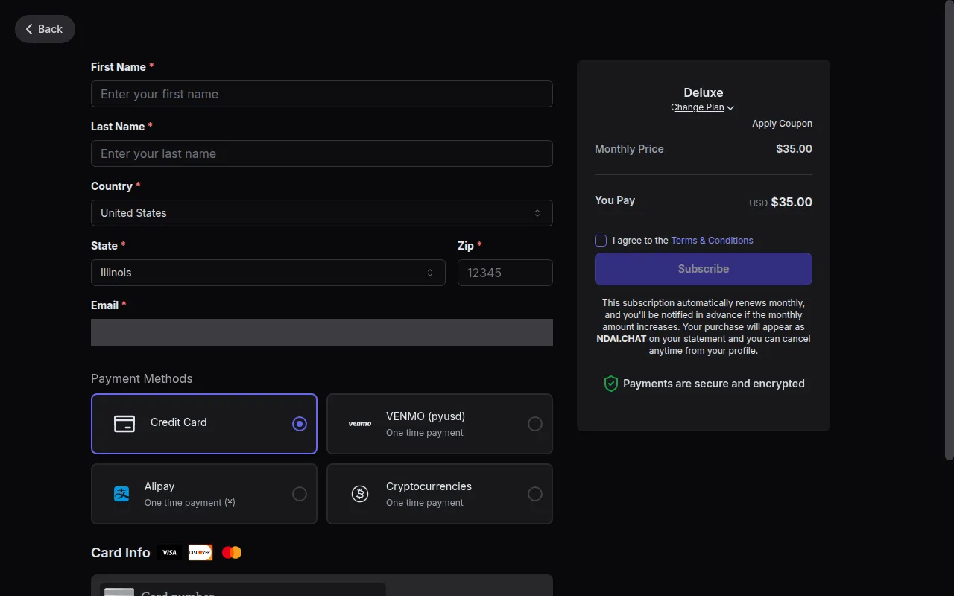This screenshot has width=954, height=596.
Task: Click the Mastercard logo
Action: coord(232,553)
